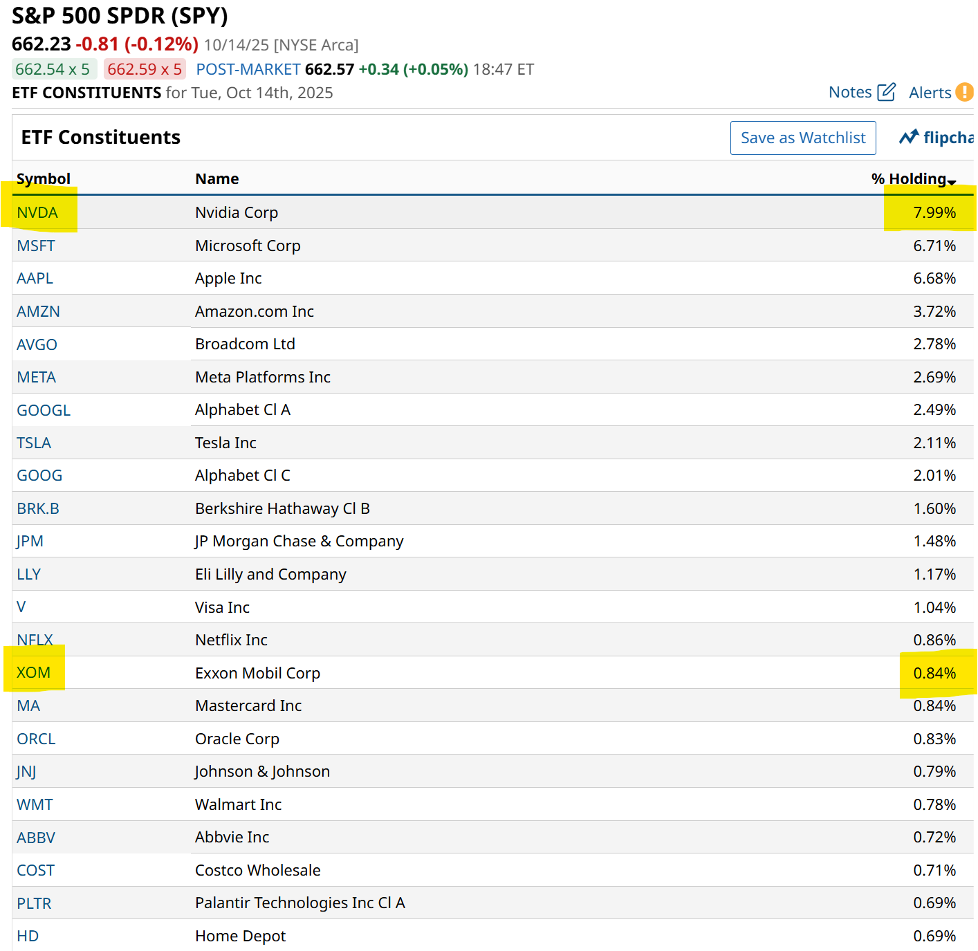Click the flipcharts chart icon
This screenshot has height=951, width=978.
[909, 137]
